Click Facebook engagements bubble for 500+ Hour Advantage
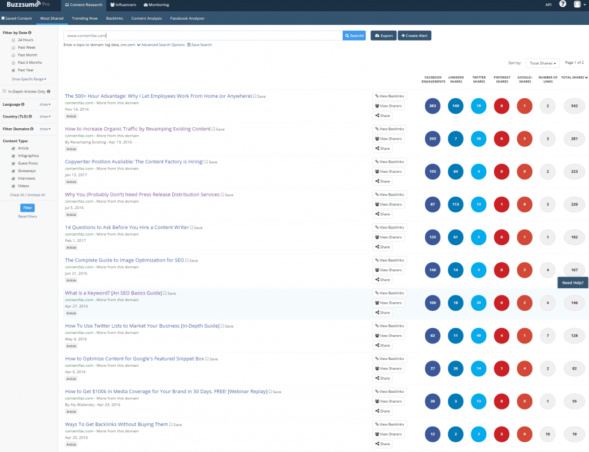This screenshot has width=589, height=452. (433, 106)
